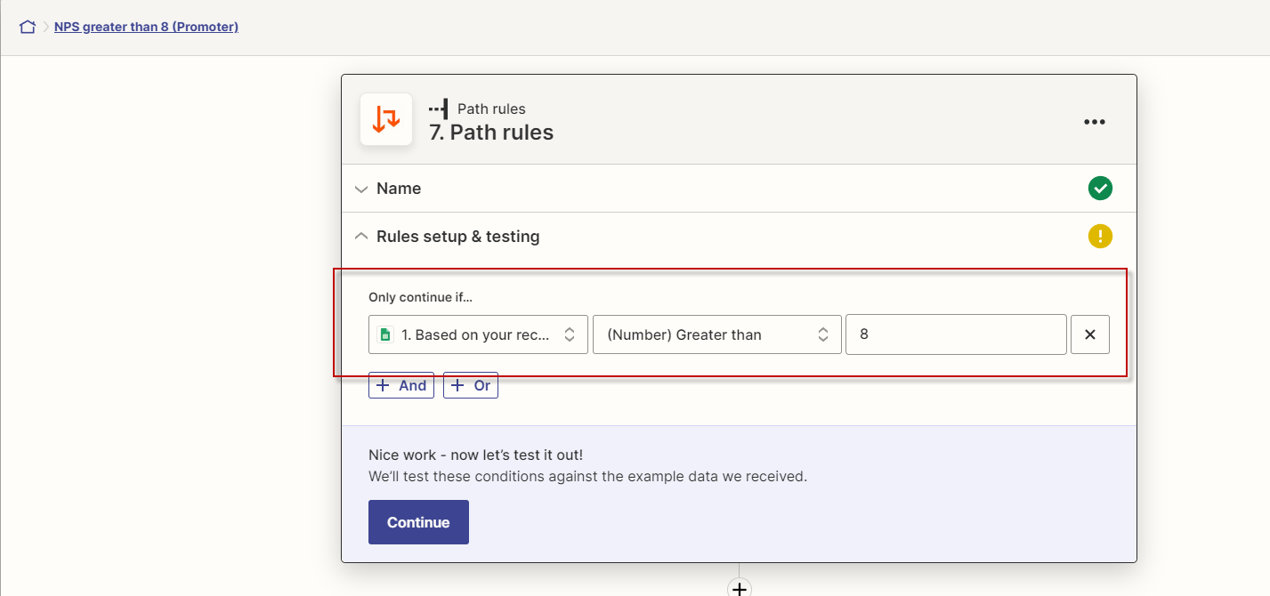The height and width of the screenshot is (596, 1270).
Task: Click the home icon in the breadcrumb
Action: pos(27,26)
